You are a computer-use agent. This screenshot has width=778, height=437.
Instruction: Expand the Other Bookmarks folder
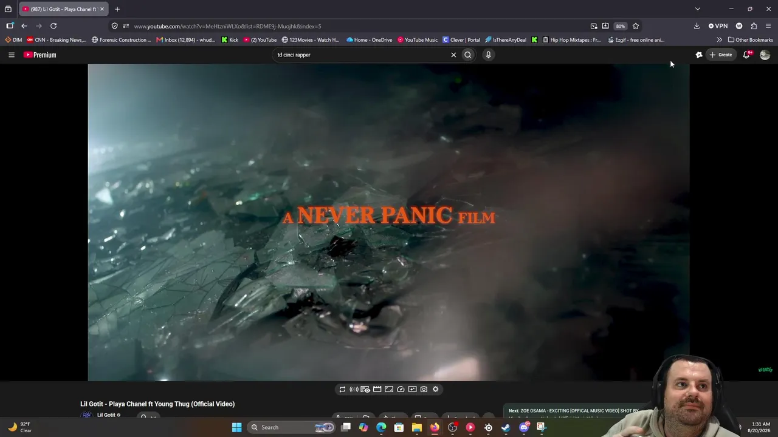751,40
